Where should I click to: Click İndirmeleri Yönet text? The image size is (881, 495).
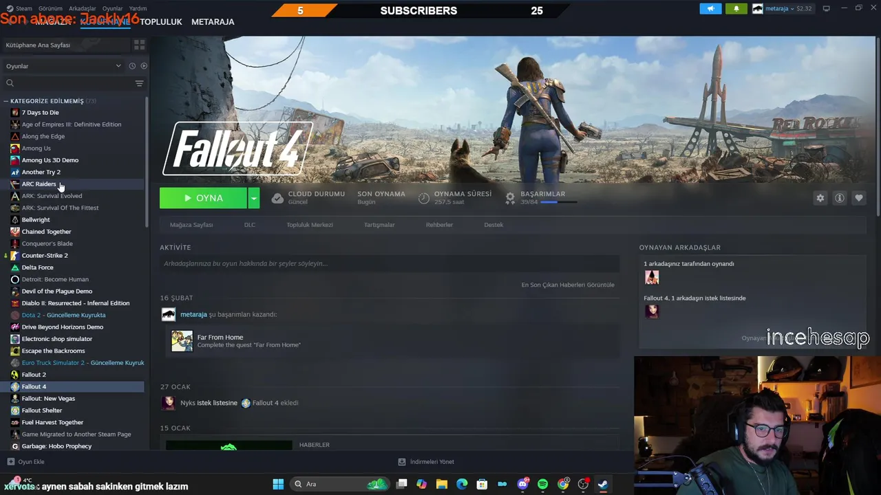432,462
